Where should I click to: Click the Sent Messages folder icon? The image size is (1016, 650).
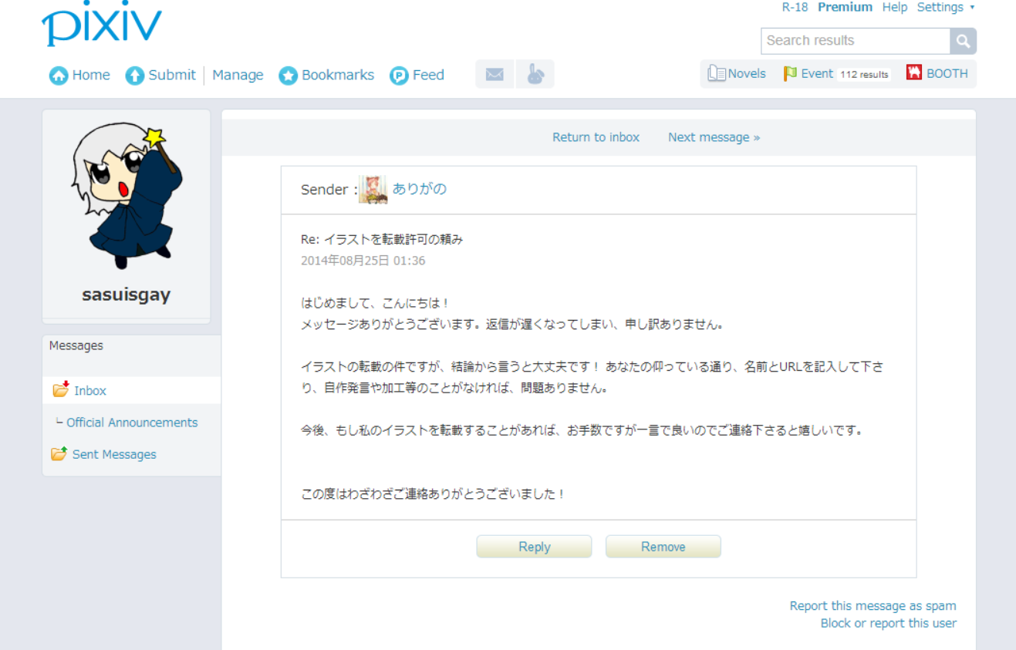[x=59, y=453]
